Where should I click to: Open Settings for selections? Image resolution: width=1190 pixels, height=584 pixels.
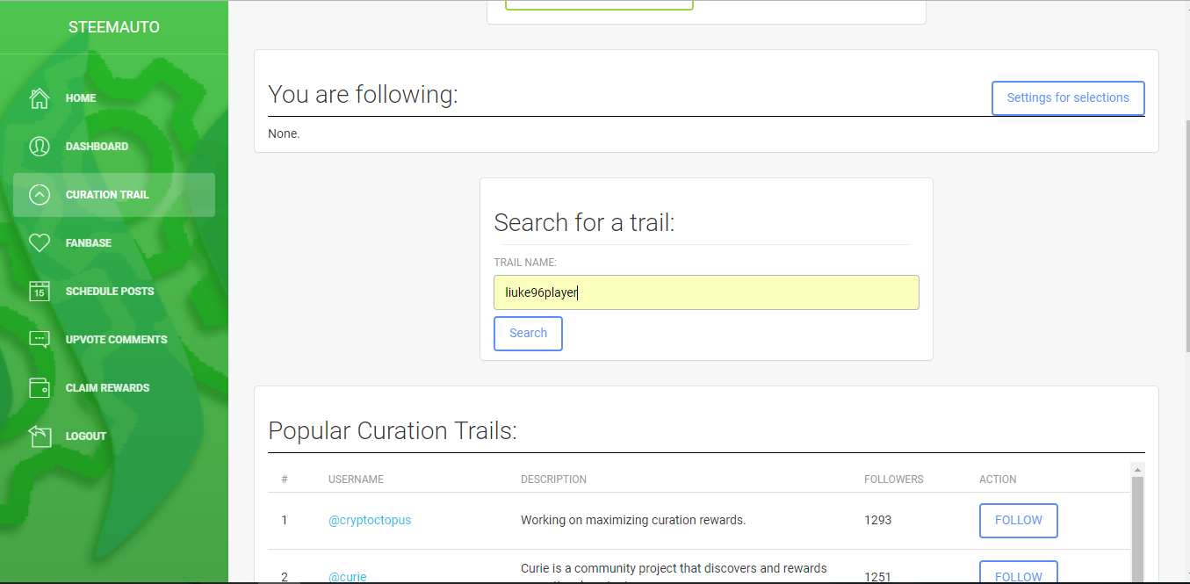1068,98
